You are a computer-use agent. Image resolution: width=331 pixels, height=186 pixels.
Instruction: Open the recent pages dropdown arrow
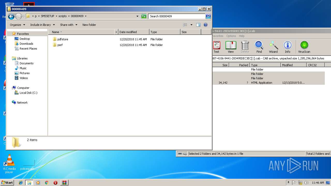coord(23,17)
